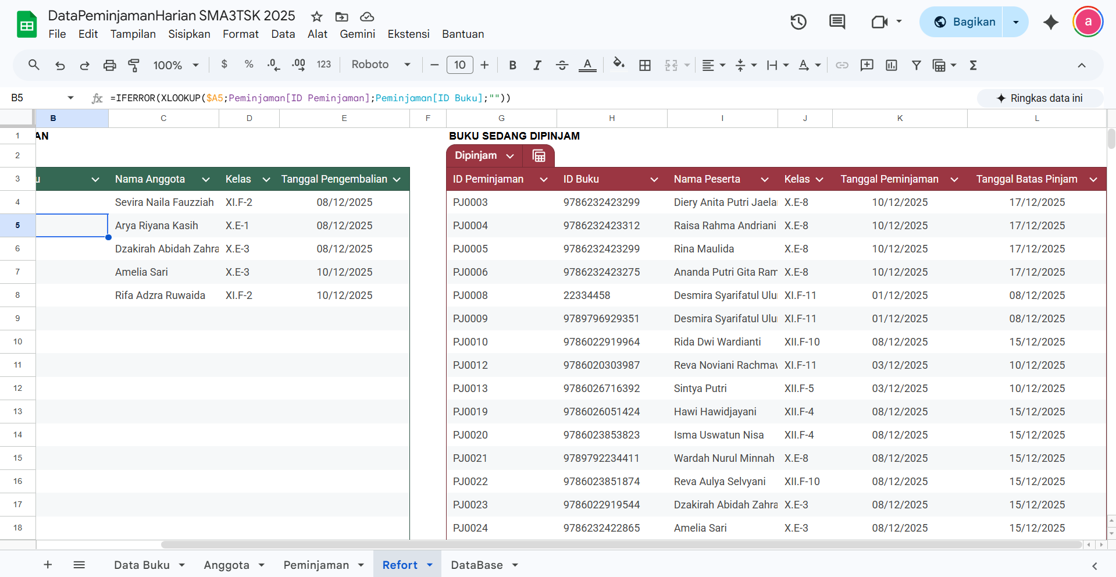Click font size input field
This screenshot has width=1116, height=577.
[x=459, y=65]
